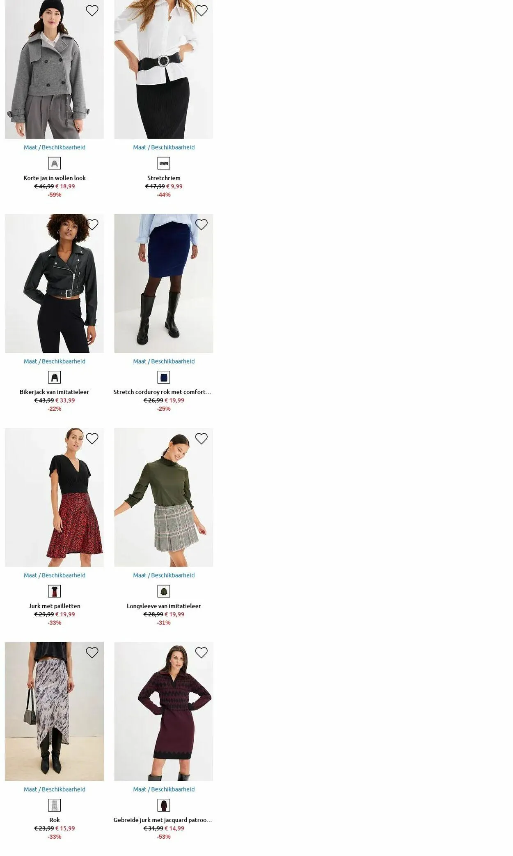View the Rok product photo
The width and height of the screenshot is (513, 856).
pyautogui.click(x=54, y=711)
